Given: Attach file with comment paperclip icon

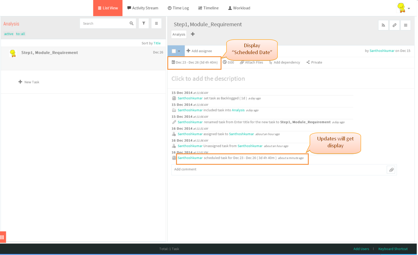Looking at the screenshot, I should (391, 170).
